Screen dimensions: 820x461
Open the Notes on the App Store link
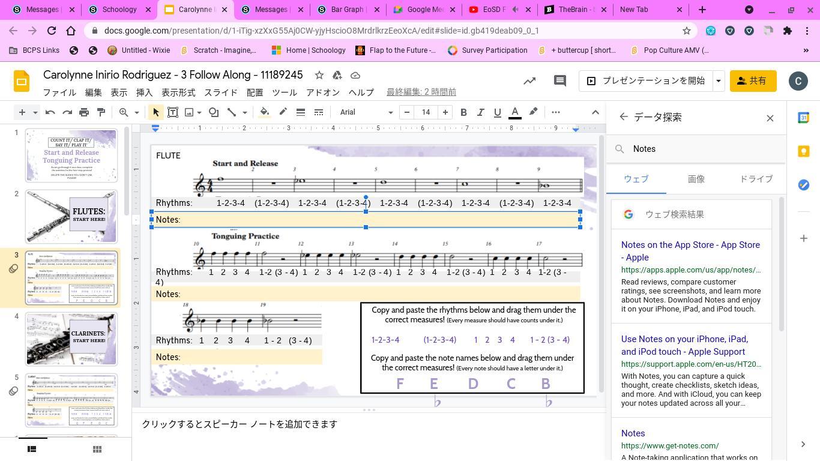690,251
